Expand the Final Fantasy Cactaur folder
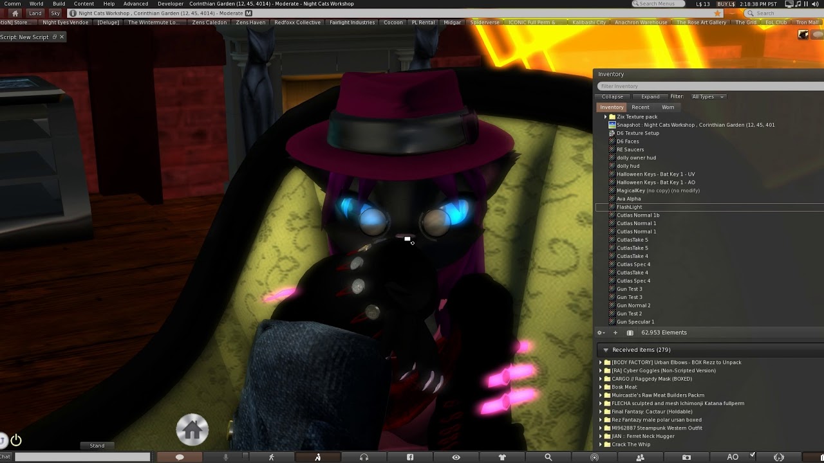 pyautogui.click(x=601, y=412)
